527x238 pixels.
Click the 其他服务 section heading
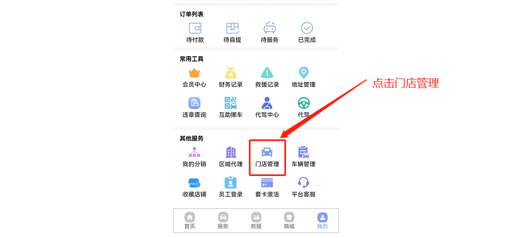(192, 138)
